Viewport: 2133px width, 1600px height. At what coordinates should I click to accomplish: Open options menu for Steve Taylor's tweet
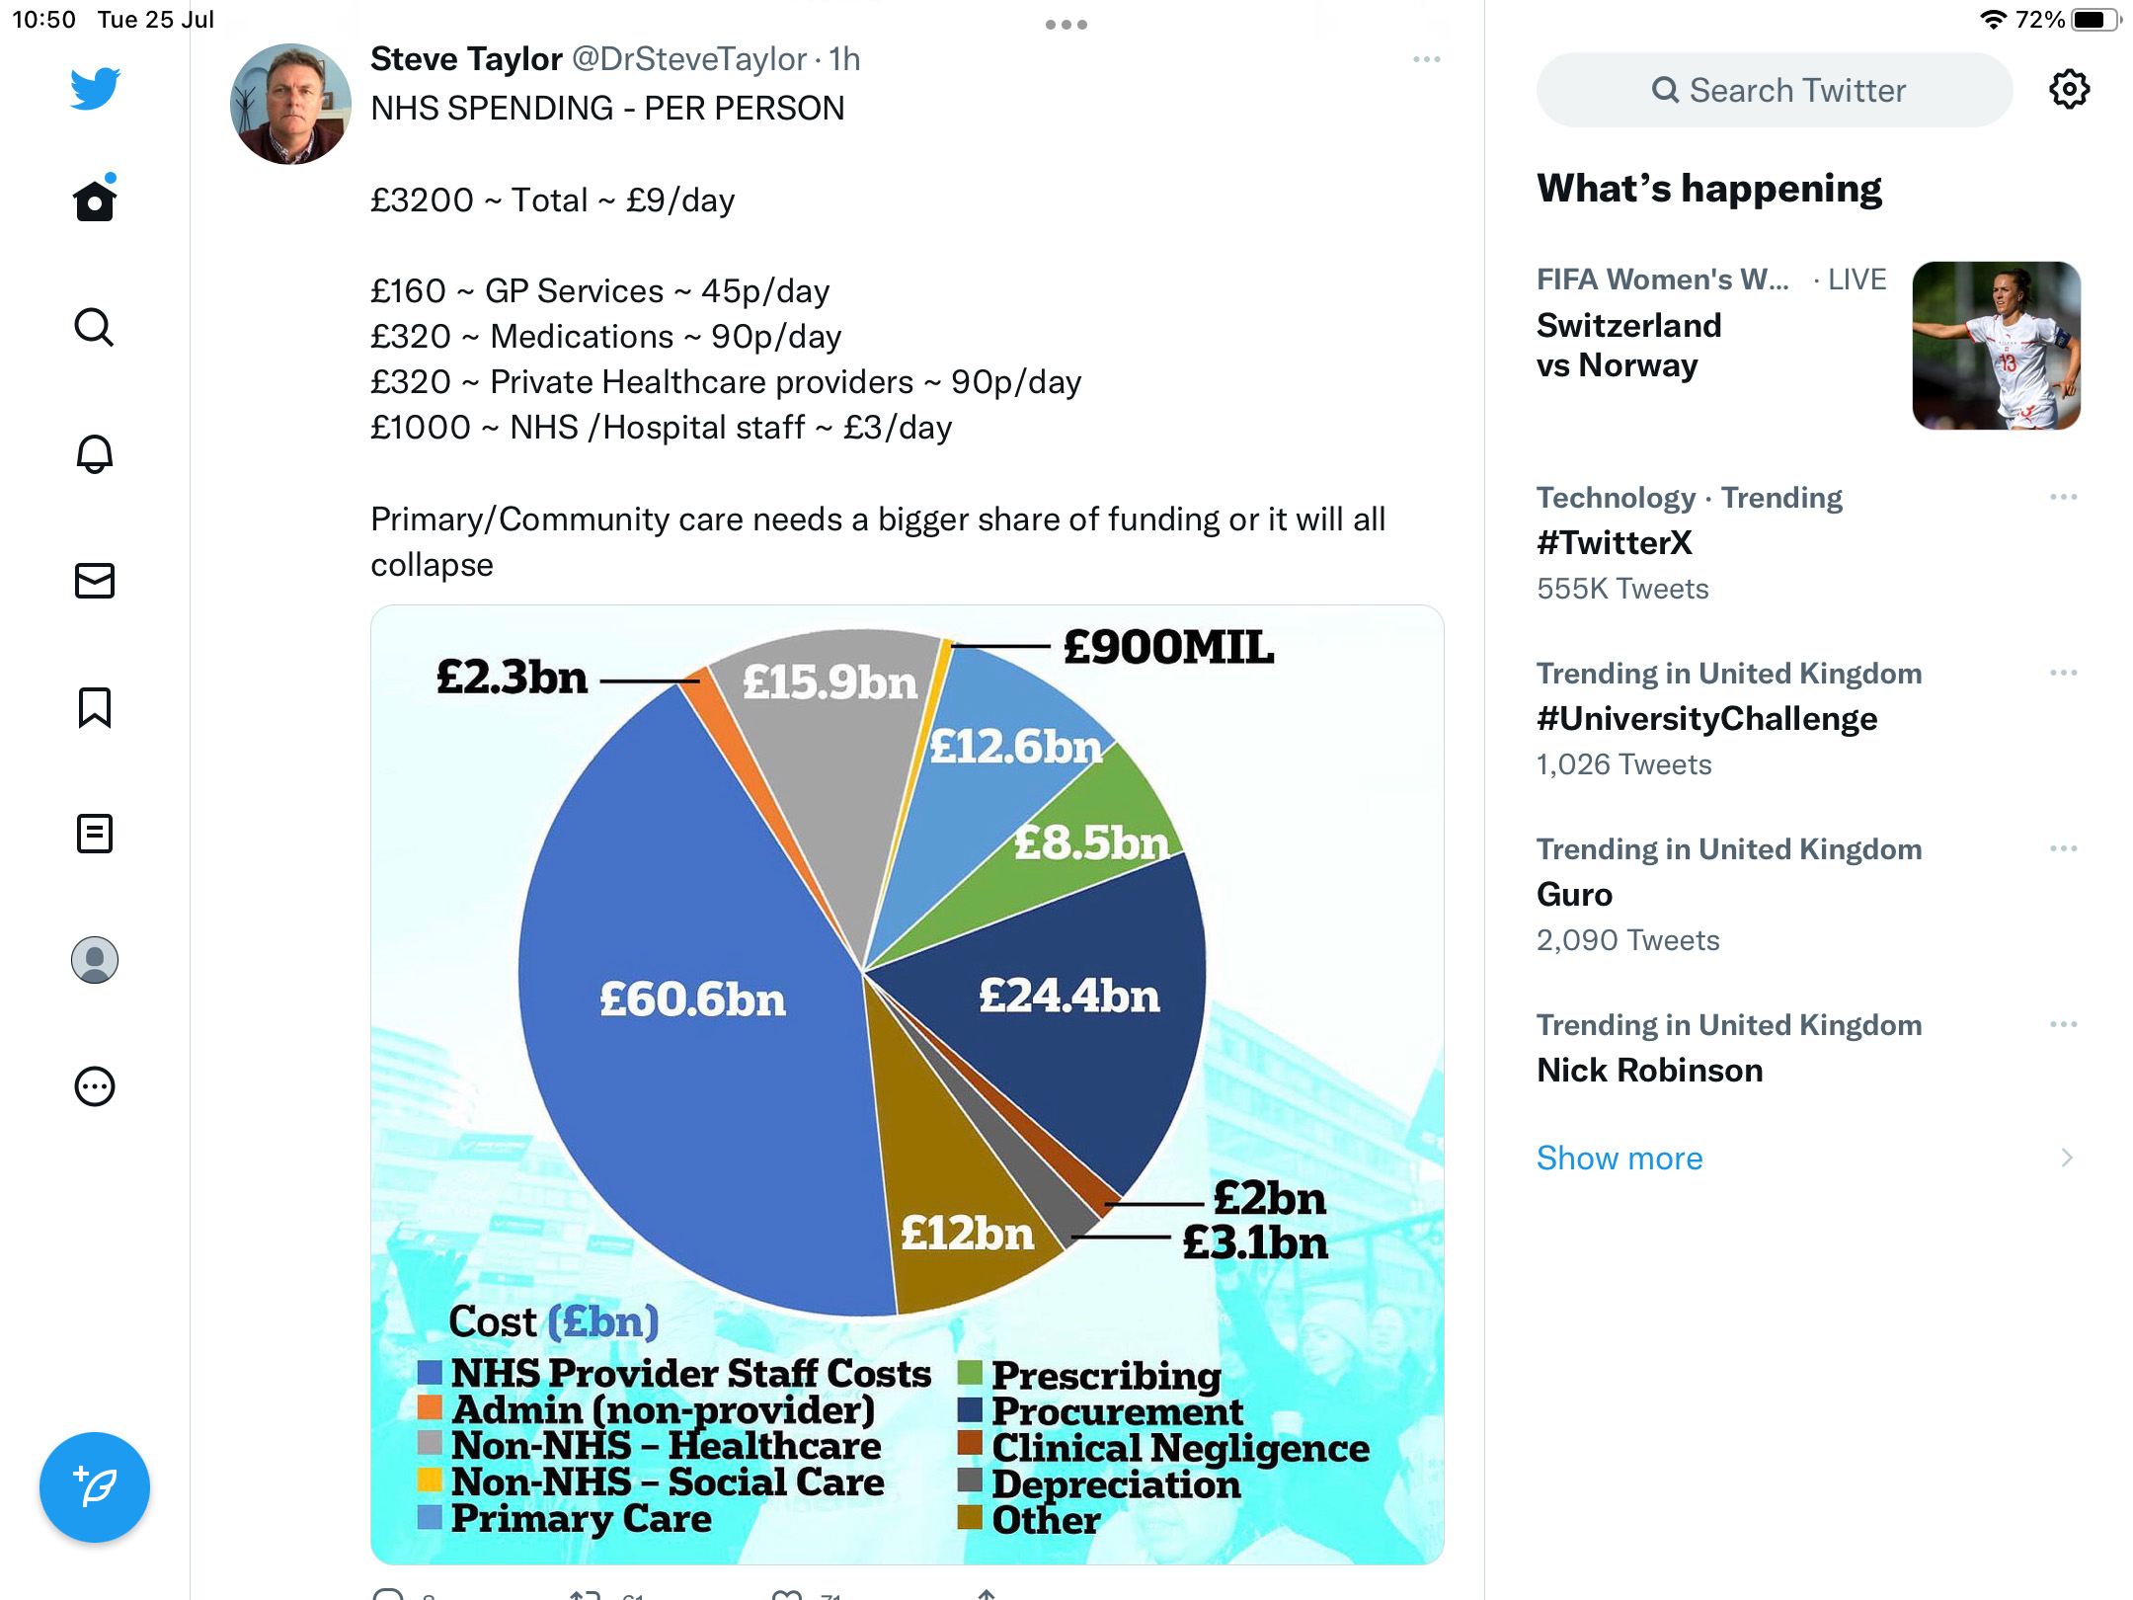(1426, 59)
